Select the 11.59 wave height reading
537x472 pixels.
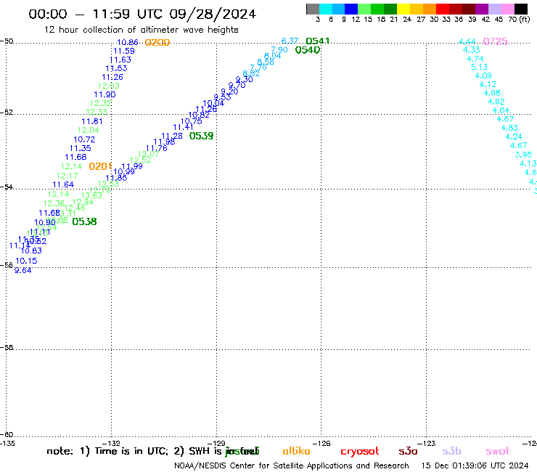(x=124, y=51)
